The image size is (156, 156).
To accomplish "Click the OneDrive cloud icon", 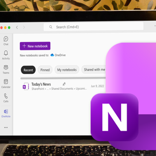I will pyautogui.click(x=52, y=55).
